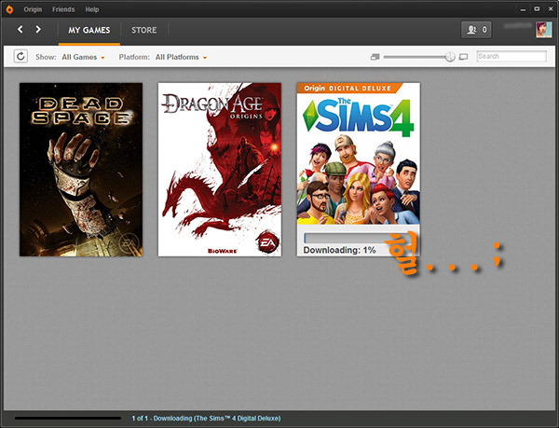Open the friends list counter button
Screen dimensions: 559x428
click(476, 30)
